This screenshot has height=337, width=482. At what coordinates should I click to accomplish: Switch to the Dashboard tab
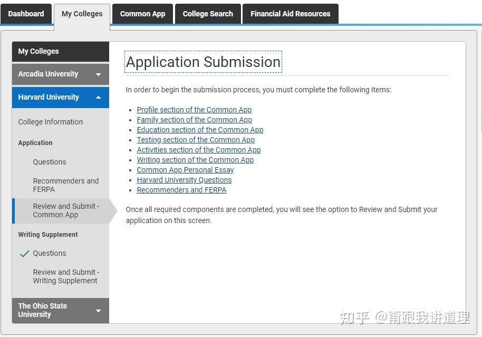(x=26, y=14)
